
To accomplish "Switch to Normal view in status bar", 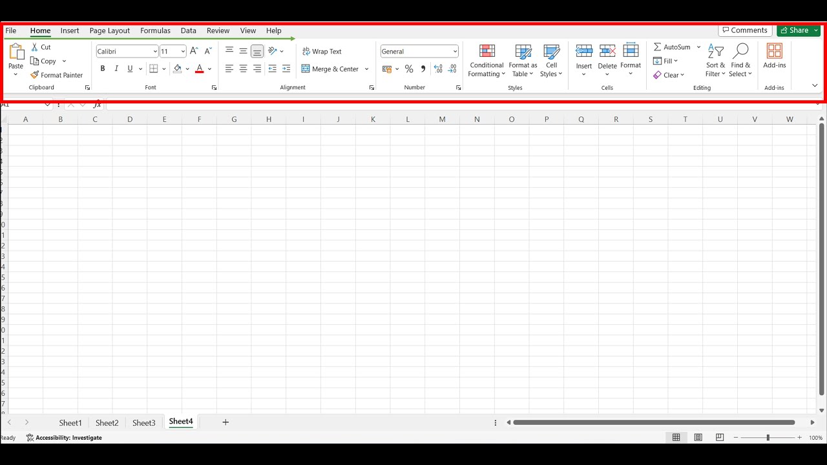I will pos(676,437).
